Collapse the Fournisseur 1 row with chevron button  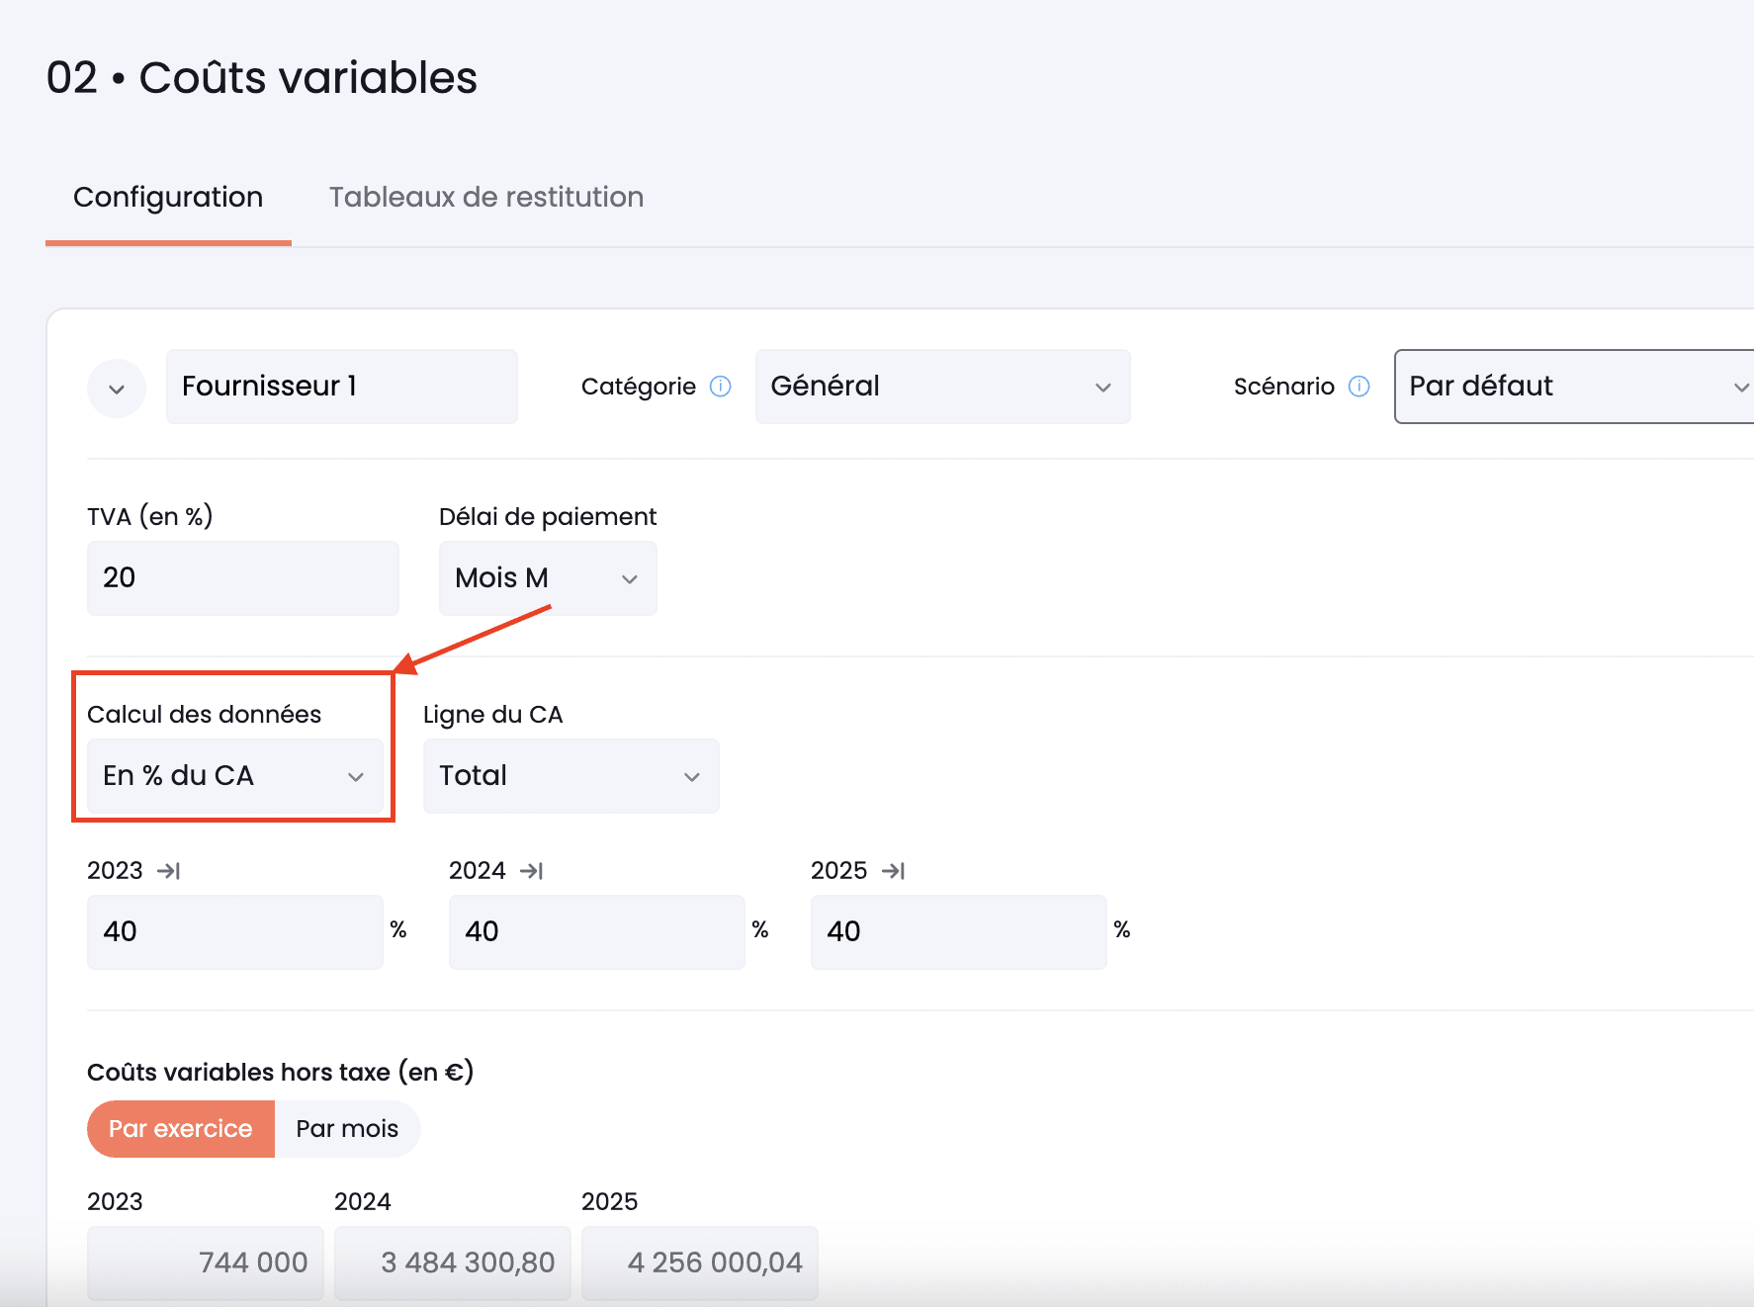117,389
